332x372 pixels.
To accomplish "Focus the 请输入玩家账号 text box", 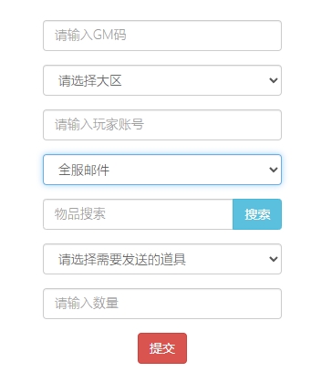I will pyautogui.click(x=162, y=125).
